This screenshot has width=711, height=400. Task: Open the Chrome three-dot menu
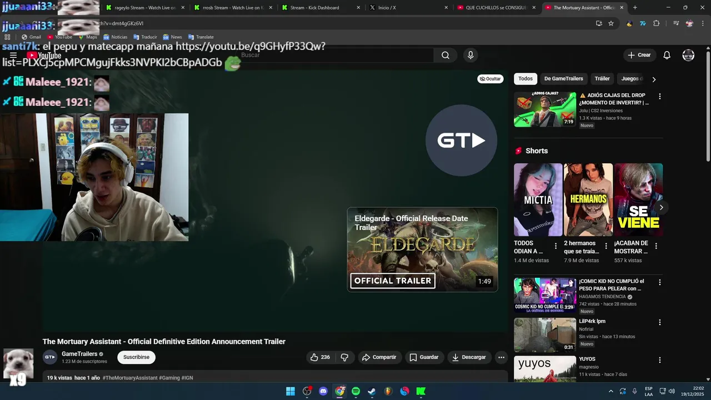point(703,23)
